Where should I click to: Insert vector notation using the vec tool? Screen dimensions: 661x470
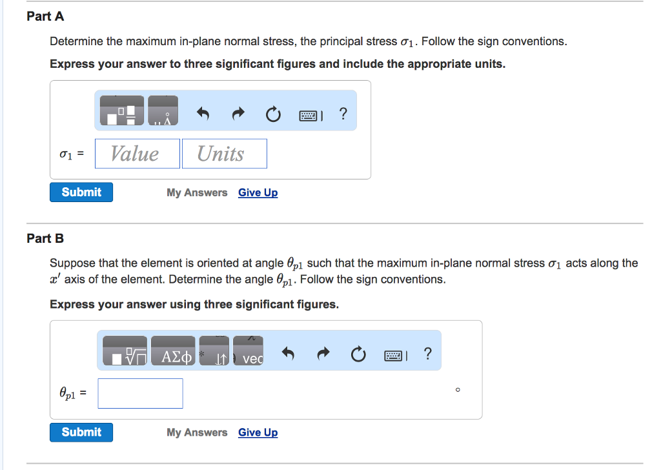point(249,356)
